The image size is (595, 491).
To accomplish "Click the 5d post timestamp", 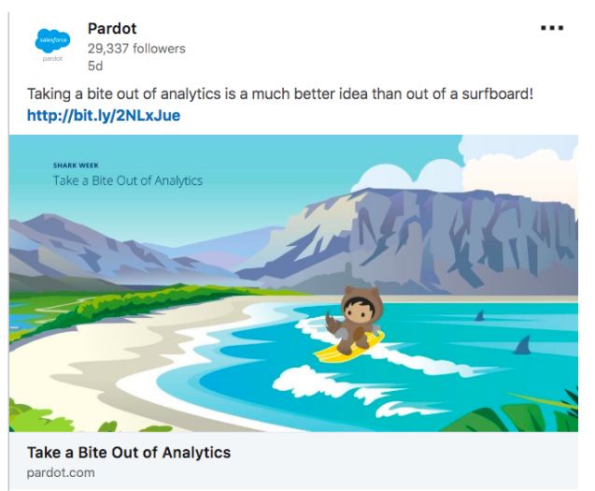I will coord(95,65).
